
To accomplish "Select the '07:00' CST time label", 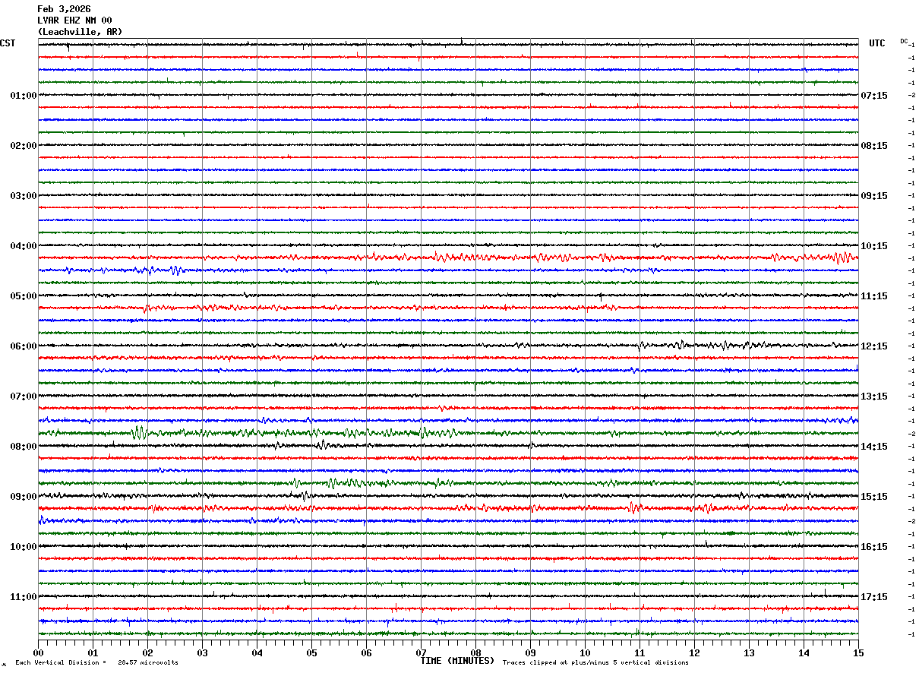I will tap(24, 397).
